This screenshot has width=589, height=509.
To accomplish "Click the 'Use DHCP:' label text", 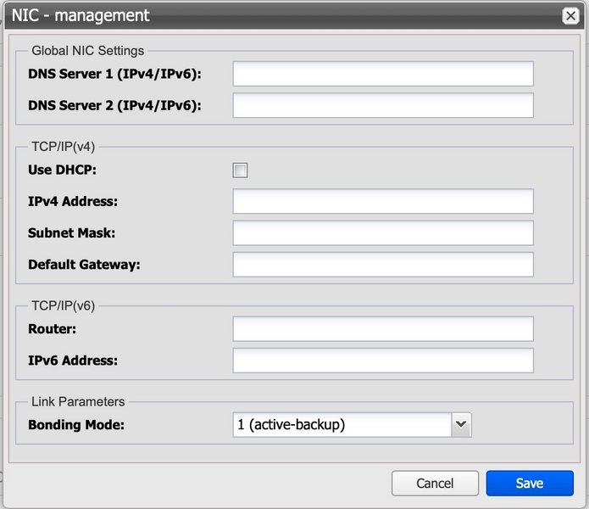I will (63, 170).
